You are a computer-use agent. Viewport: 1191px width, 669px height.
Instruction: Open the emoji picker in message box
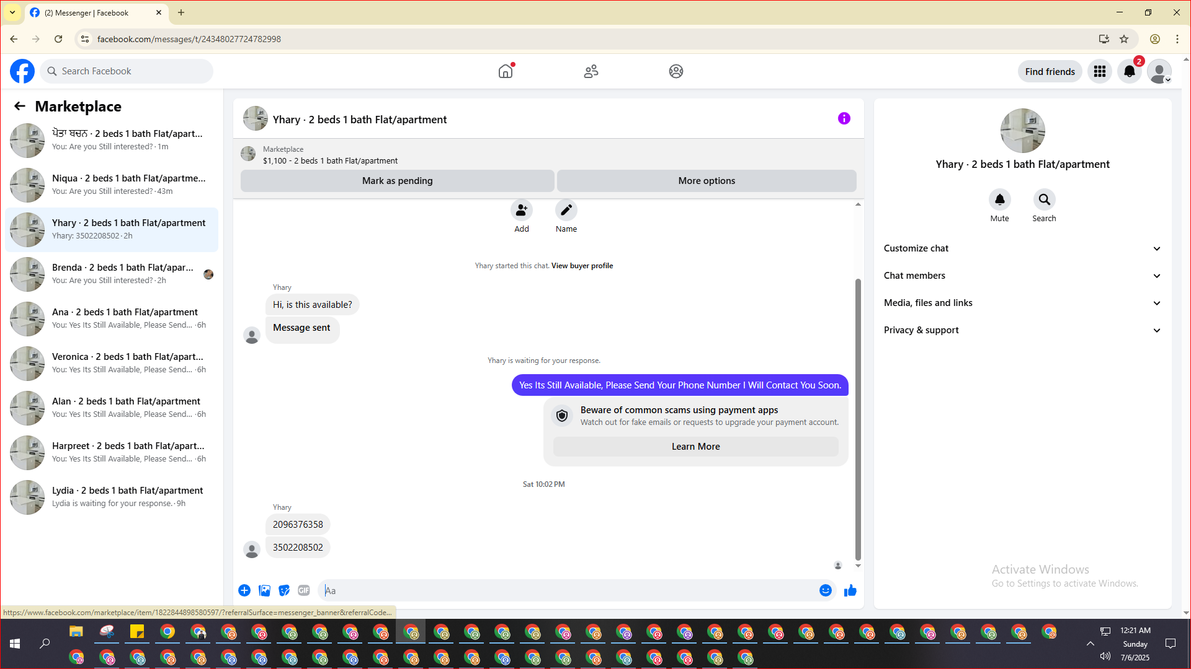(x=825, y=590)
